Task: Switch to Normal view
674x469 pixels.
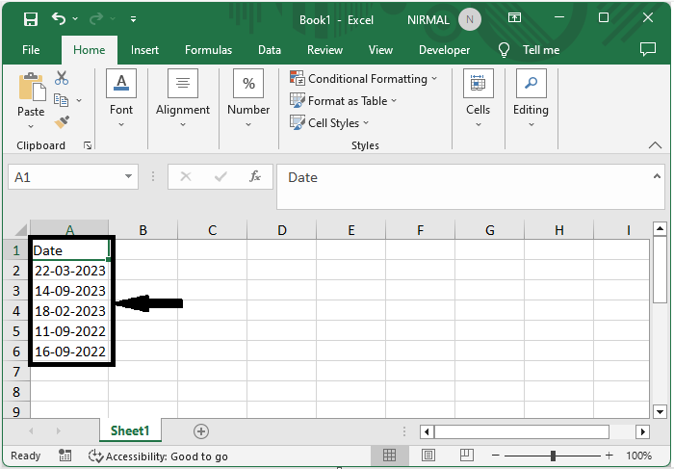Action: (x=389, y=455)
